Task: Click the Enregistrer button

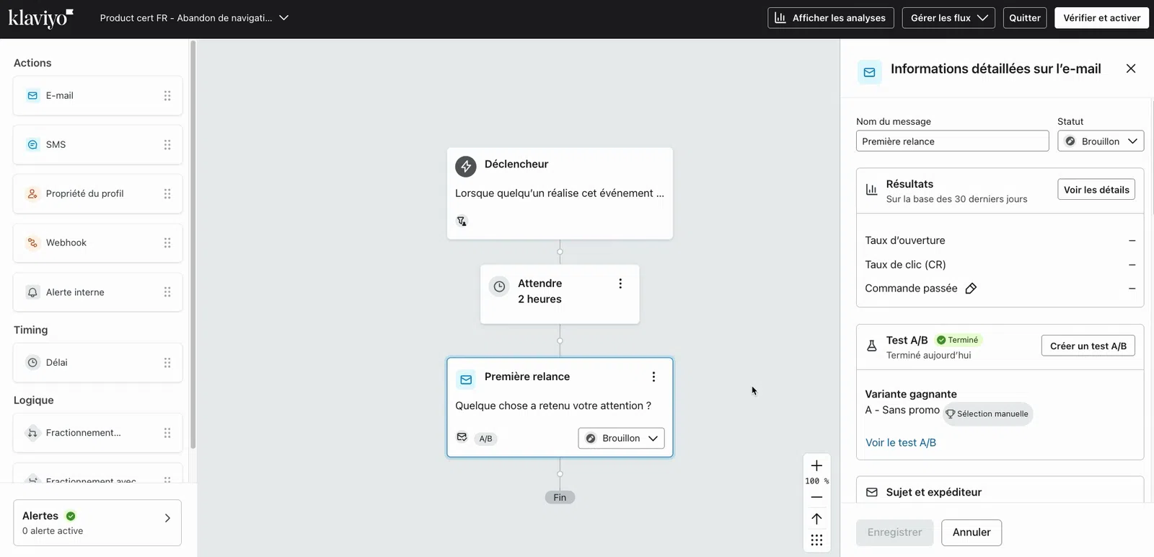Action: (x=894, y=532)
